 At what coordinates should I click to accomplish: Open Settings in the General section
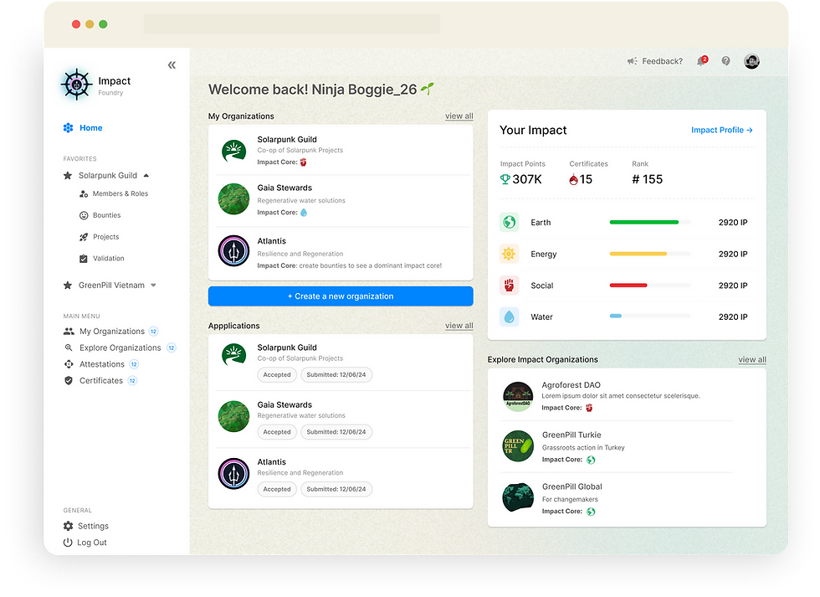pyautogui.click(x=93, y=526)
